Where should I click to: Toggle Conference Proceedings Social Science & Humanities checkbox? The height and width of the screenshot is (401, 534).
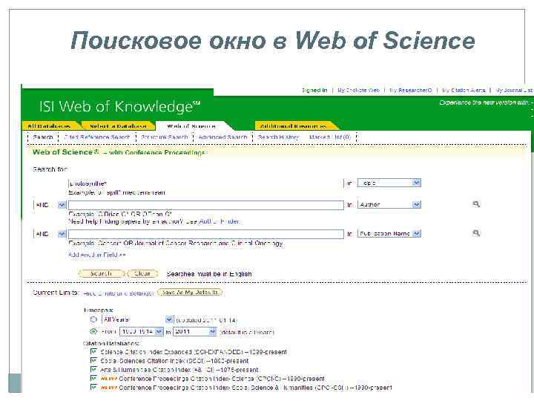tap(93, 387)
